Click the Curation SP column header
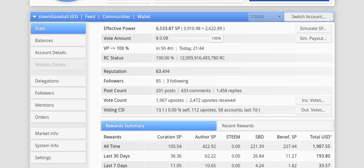The width and height of the screenshot is (364, 168). [x=169, y=137]
